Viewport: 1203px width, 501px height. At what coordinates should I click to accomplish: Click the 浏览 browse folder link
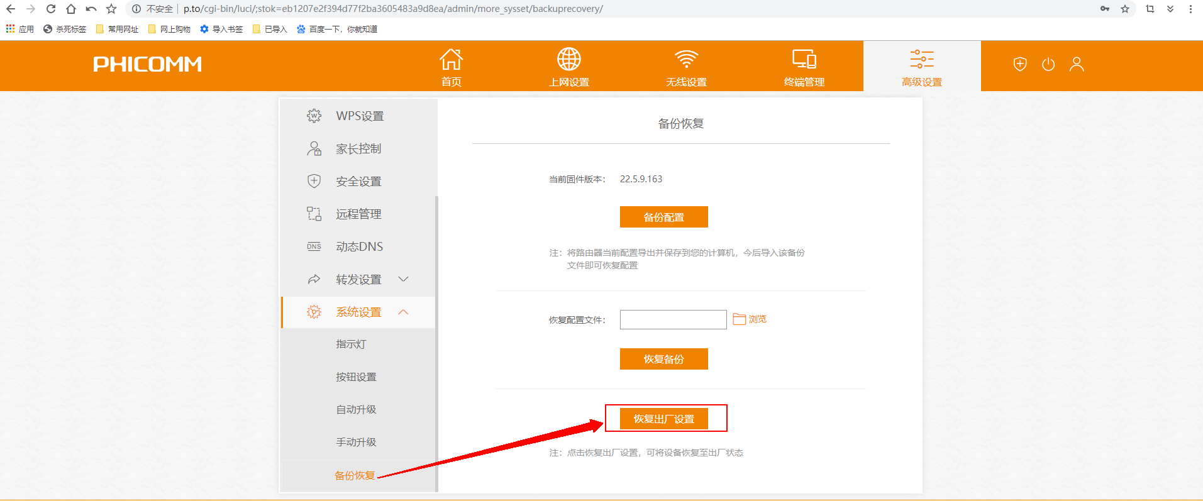750,319
